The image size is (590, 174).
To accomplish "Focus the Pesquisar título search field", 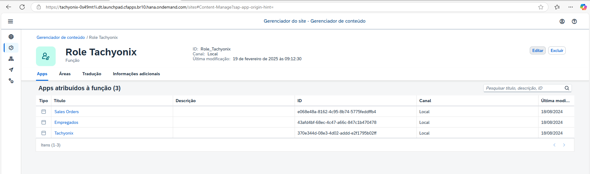I will [x=524, y=88].
